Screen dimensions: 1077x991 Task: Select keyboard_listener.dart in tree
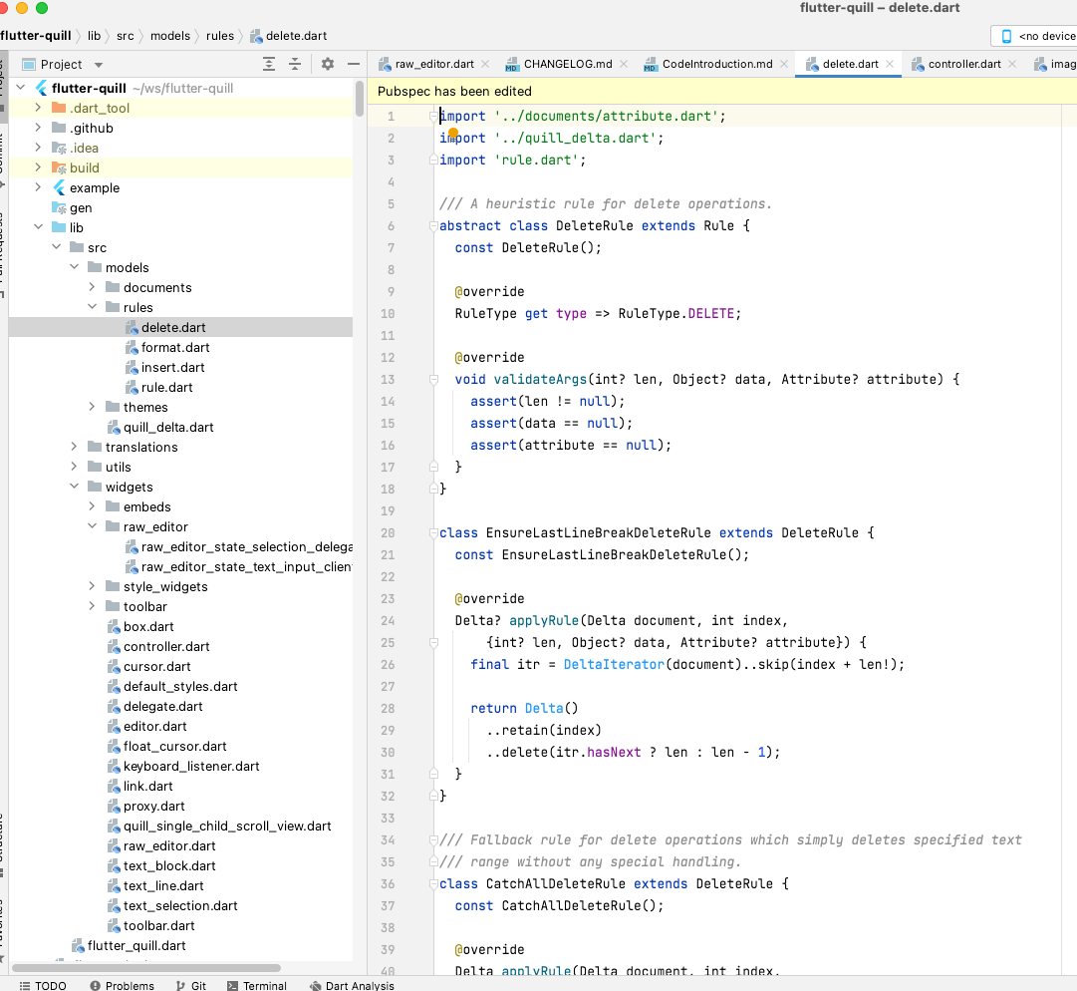click(x=191, y=766)
